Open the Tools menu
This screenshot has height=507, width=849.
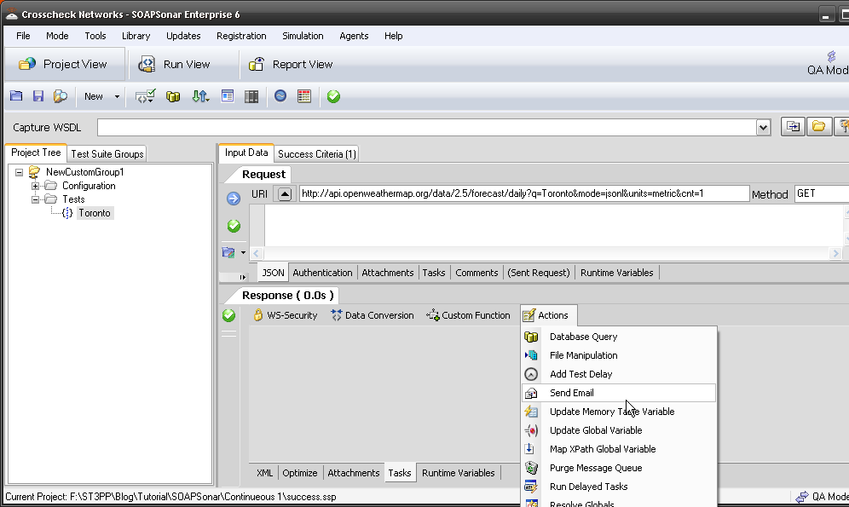[x=95, y=36]
